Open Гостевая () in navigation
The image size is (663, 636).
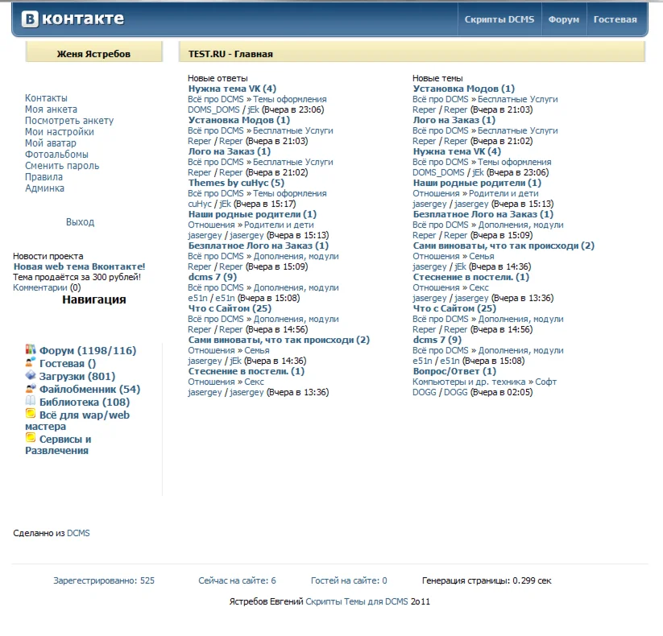68,363
